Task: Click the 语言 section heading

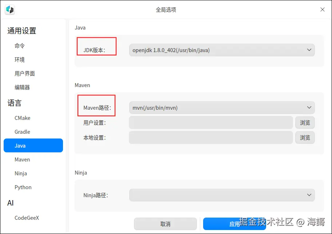Action: [x=15, y=103]
